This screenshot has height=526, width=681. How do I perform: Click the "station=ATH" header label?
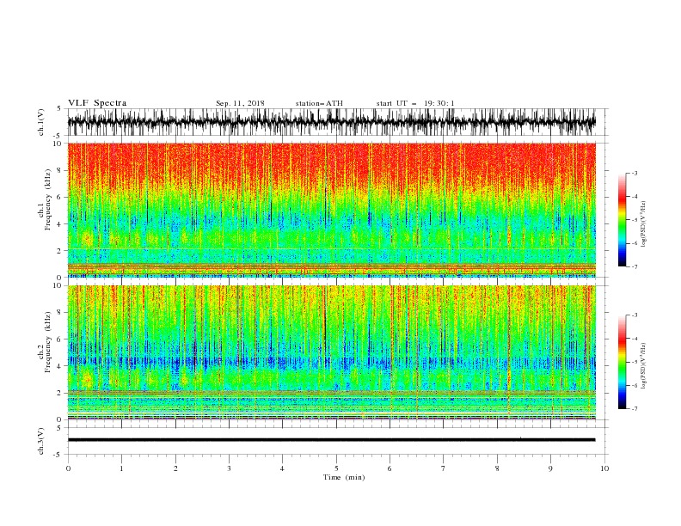pos(319,103)
